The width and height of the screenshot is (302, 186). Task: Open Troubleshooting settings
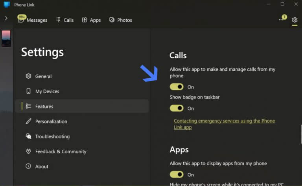click(x=82, y=136)
